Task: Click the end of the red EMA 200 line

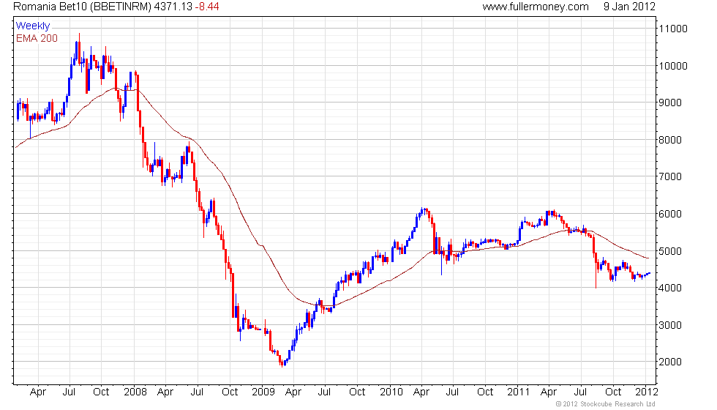Action: tap(648, 258)
